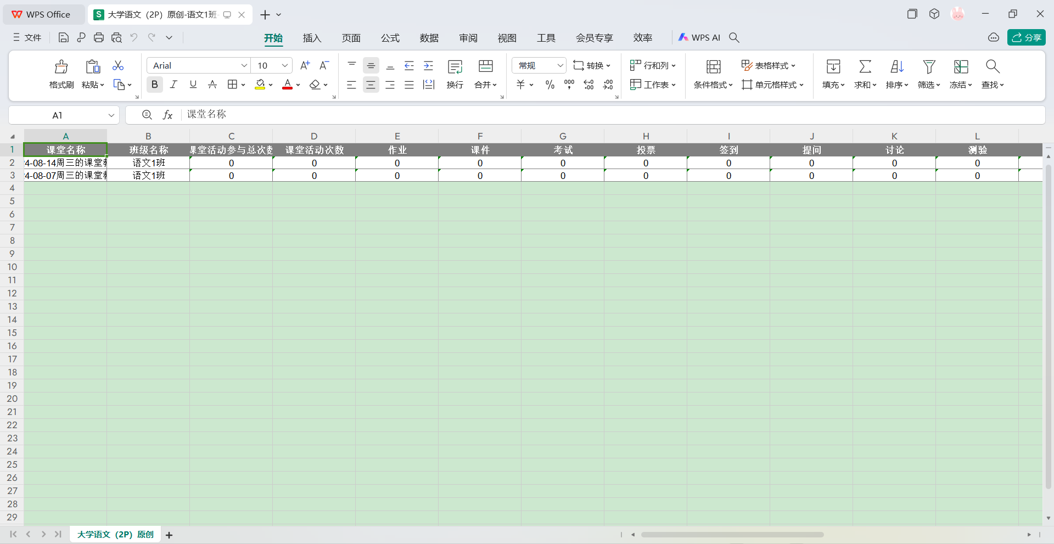
Task: Click the Cut scissors icon
Action: pos(118,65)
